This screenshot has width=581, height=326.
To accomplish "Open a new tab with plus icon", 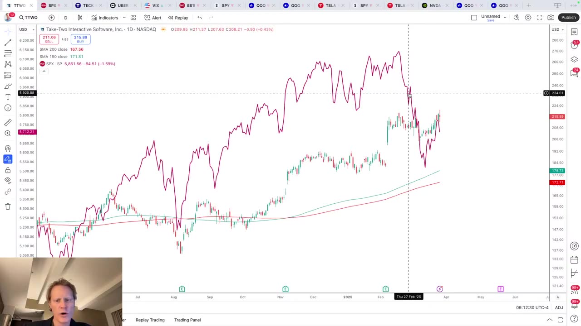I will coord(529,5).
